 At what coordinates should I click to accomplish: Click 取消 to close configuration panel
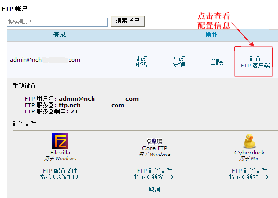coord(154,190)
